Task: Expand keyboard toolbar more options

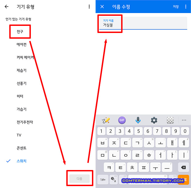Action: tap(184, 120)
